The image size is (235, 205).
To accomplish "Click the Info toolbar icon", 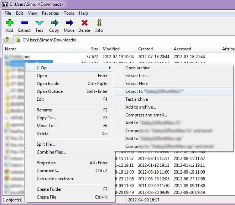I will click(99, 22).
